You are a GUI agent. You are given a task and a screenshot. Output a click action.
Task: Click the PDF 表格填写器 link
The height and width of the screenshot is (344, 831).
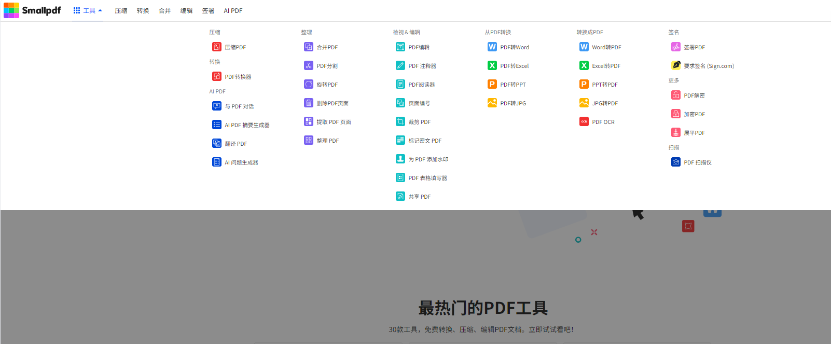[x=427, y=178]
